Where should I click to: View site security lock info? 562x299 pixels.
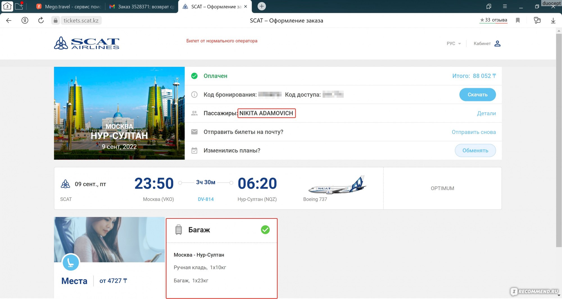point(56,20)
